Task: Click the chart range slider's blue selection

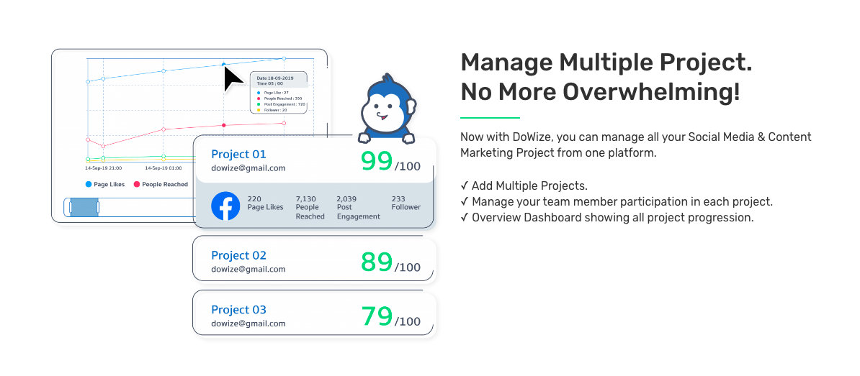Action: [x=84, y=208]
